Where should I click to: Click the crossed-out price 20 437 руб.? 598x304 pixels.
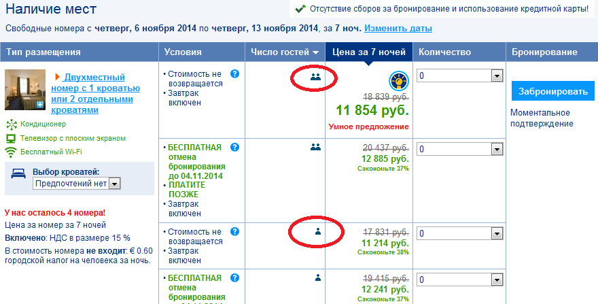[385, 148]
